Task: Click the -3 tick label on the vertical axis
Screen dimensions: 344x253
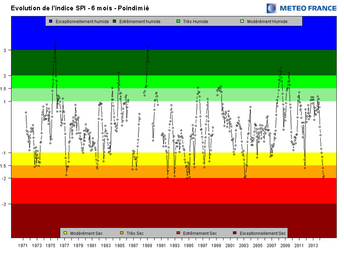Action: point(5,204)
